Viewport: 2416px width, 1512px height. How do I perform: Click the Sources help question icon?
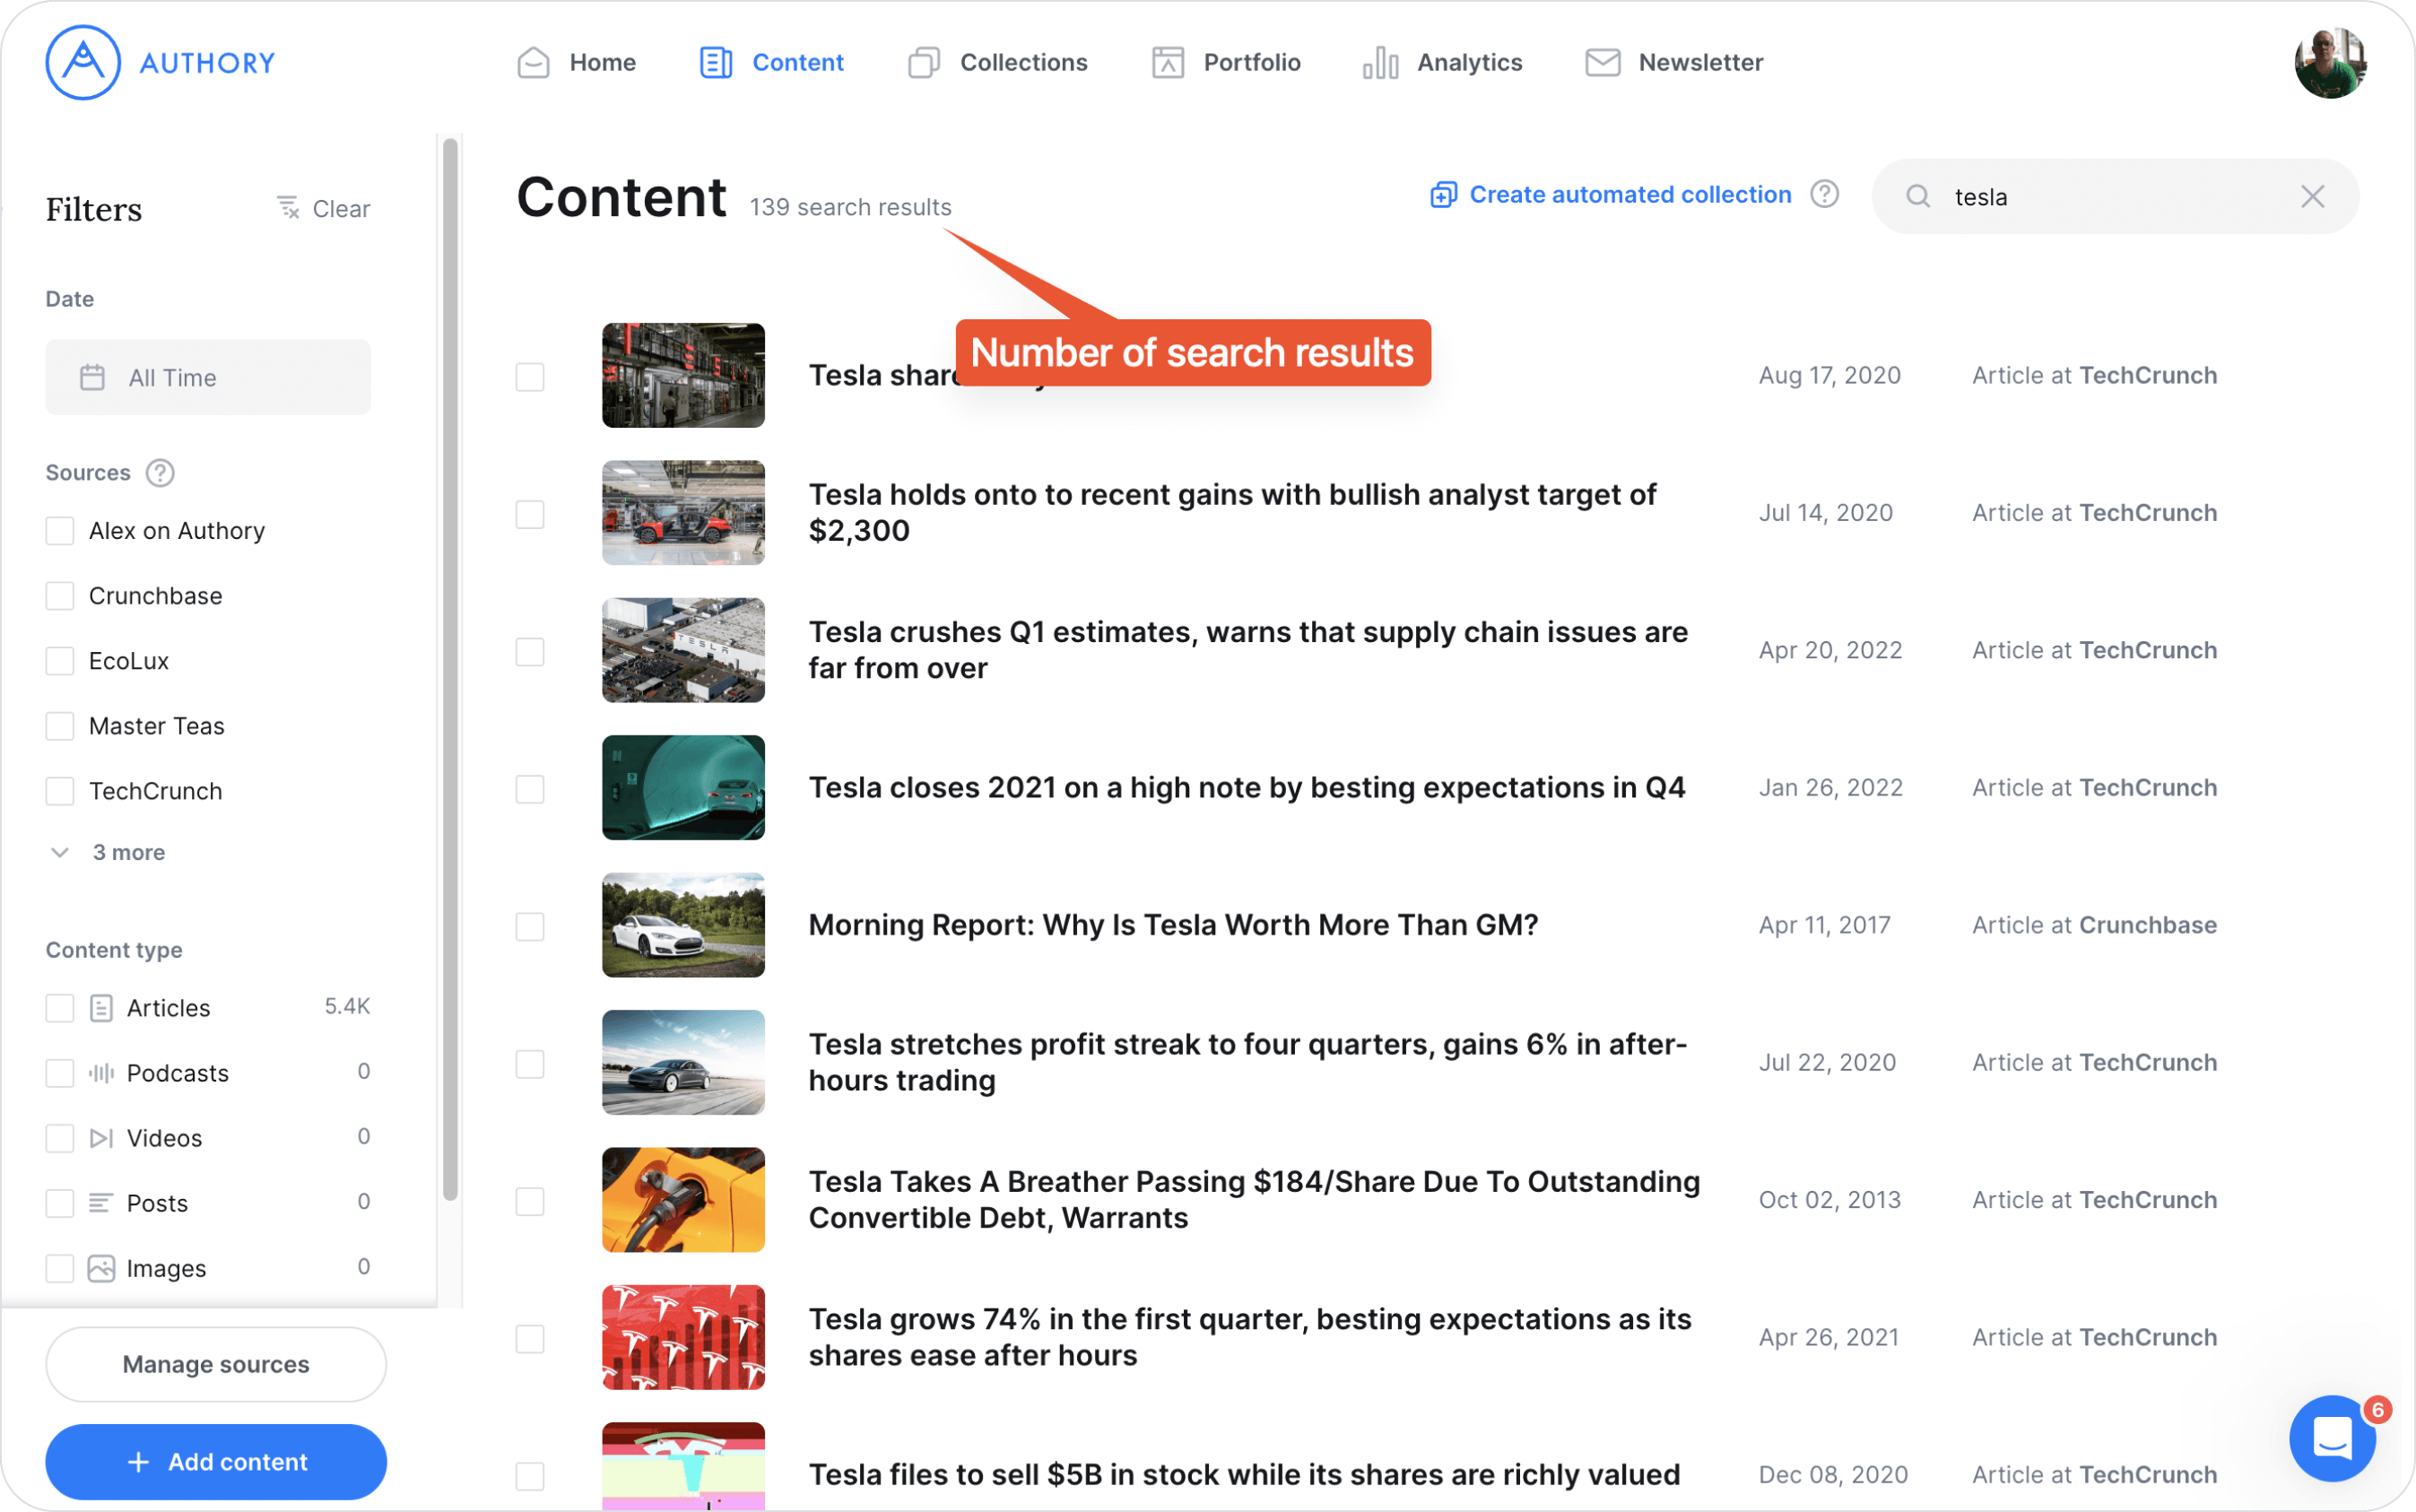tap(160, 472)
